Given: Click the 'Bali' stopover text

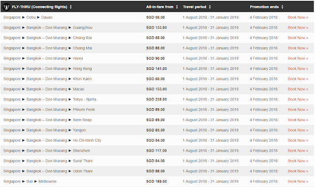Looking at the screenshot, I should (30, 181).
